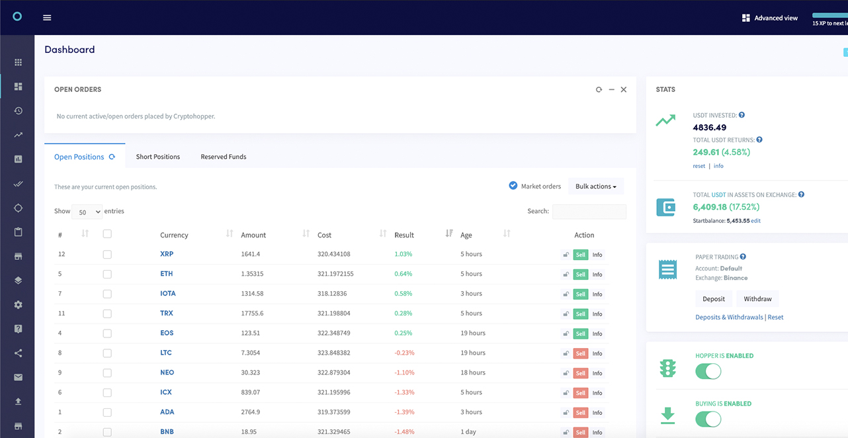Screen dimensions: 848x438
Task: Select the clock history icon in sidebar
Action: click(17, 110)
